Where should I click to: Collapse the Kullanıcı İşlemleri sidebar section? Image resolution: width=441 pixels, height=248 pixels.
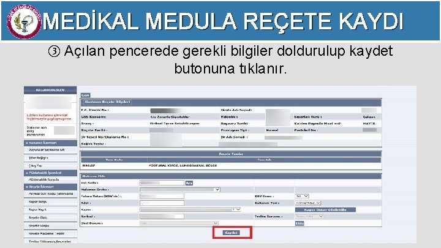click(x=50, y=143)
